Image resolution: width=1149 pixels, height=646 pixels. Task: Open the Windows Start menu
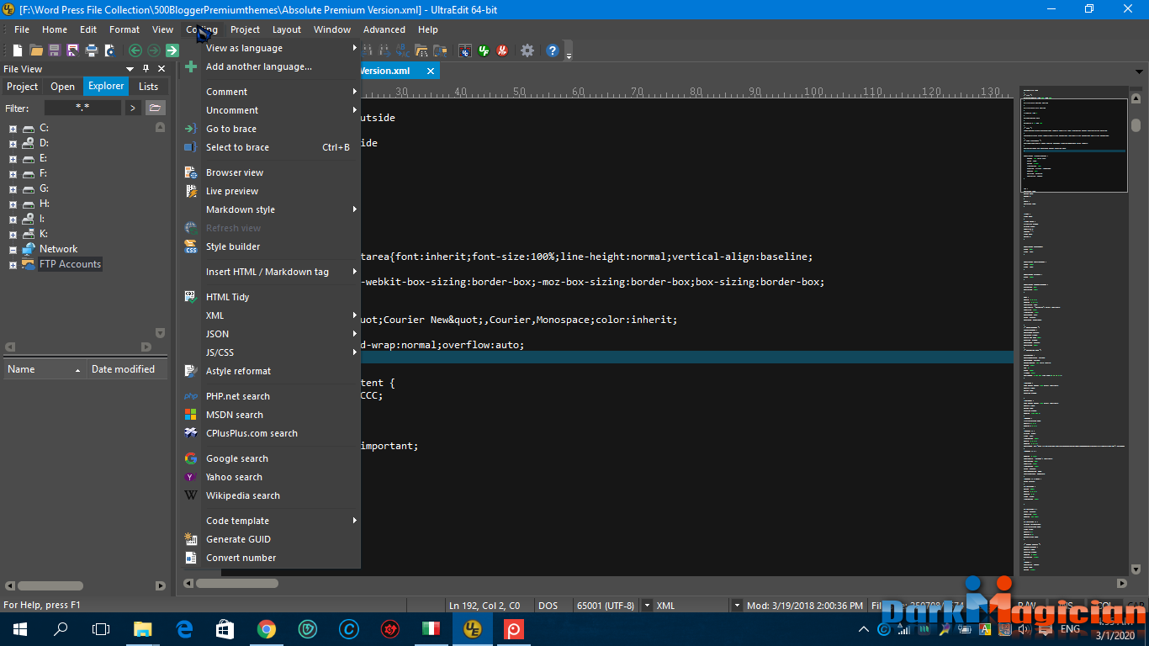pyautogui.click(x=19, y=629)
